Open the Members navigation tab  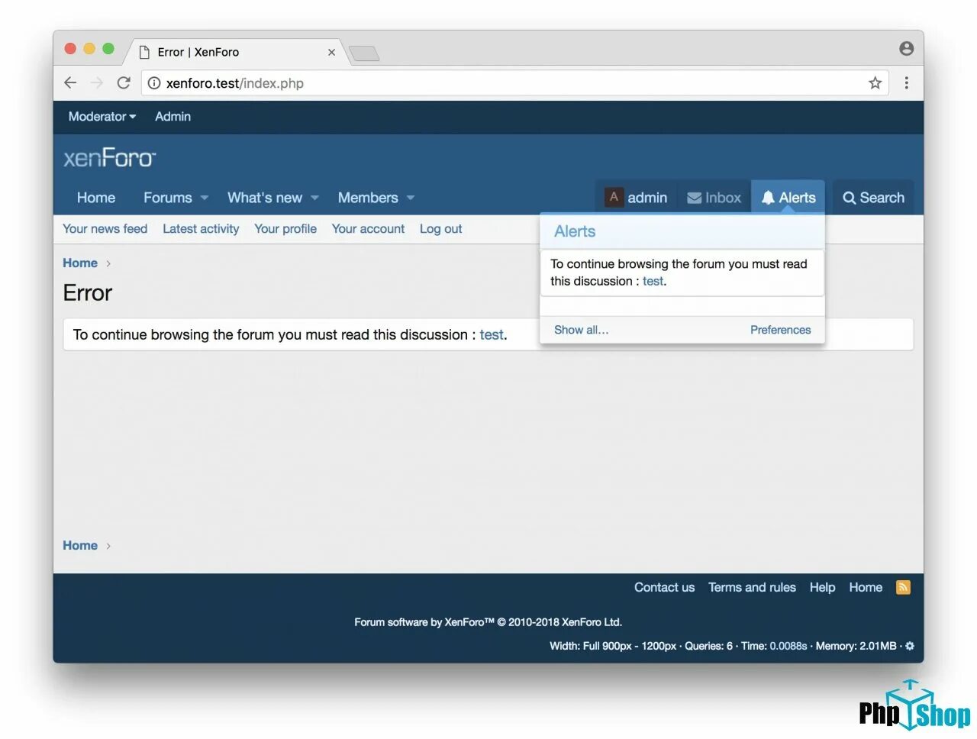(x=368, y=198)
